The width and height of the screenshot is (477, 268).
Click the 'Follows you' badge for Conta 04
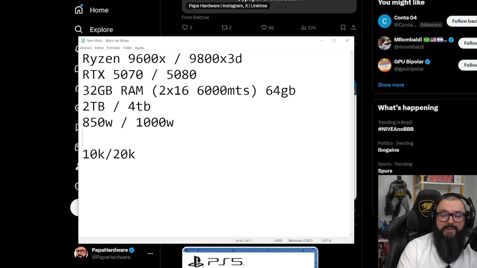[431, 25]
